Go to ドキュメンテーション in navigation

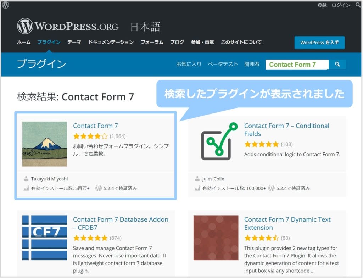(111, 42)
